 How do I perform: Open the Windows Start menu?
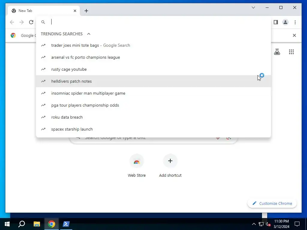coord(7,224)
